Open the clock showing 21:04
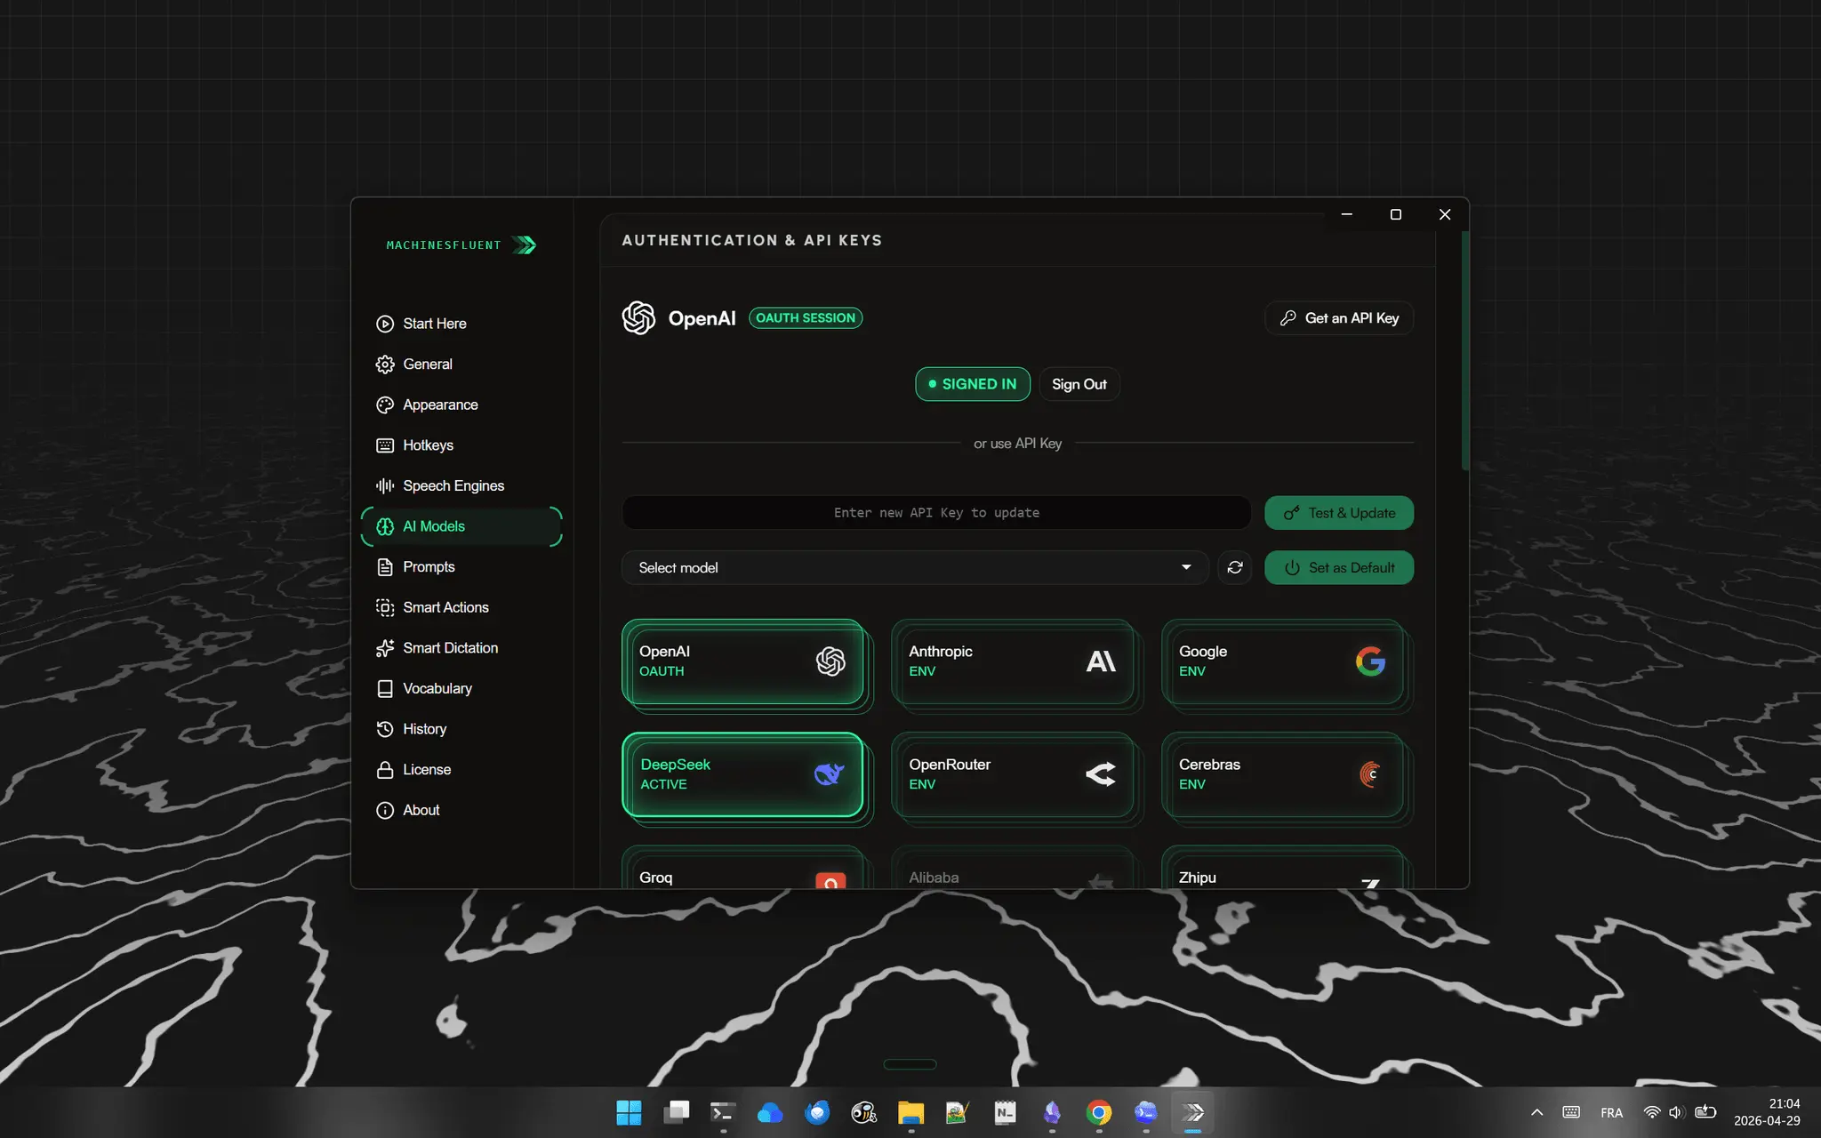1821x1138 pixels. coord(1767,1112)
